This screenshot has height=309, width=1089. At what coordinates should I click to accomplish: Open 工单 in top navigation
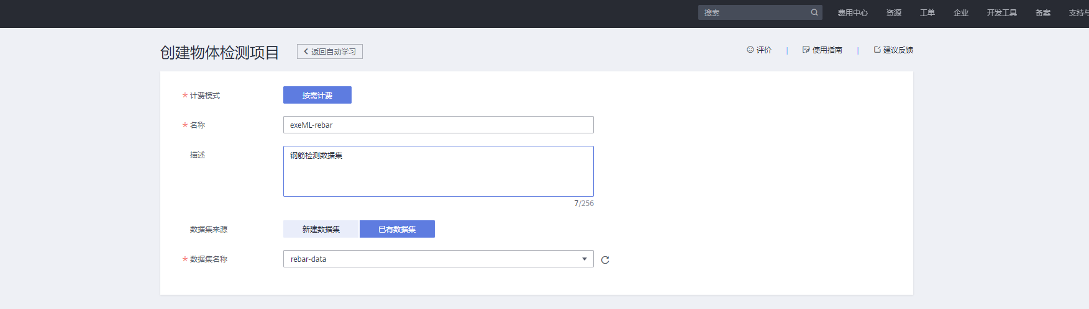(x=927, y=12)
